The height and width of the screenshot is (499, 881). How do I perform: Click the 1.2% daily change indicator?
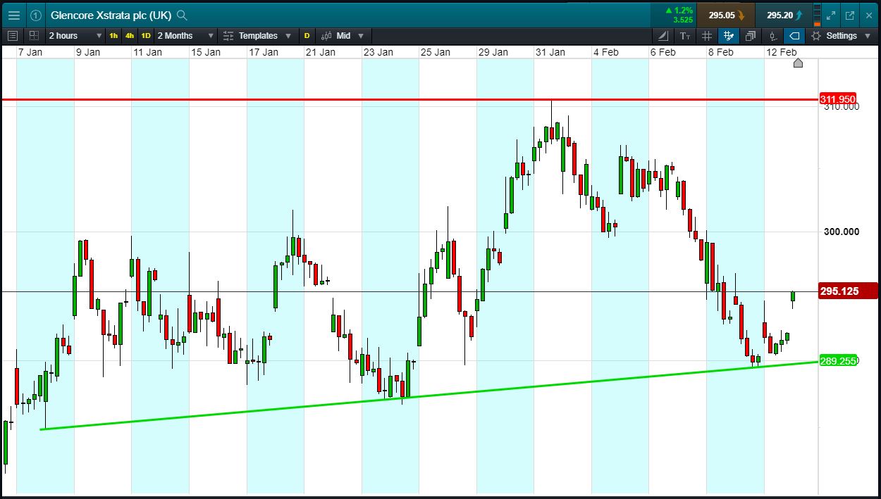click(679, 11)
